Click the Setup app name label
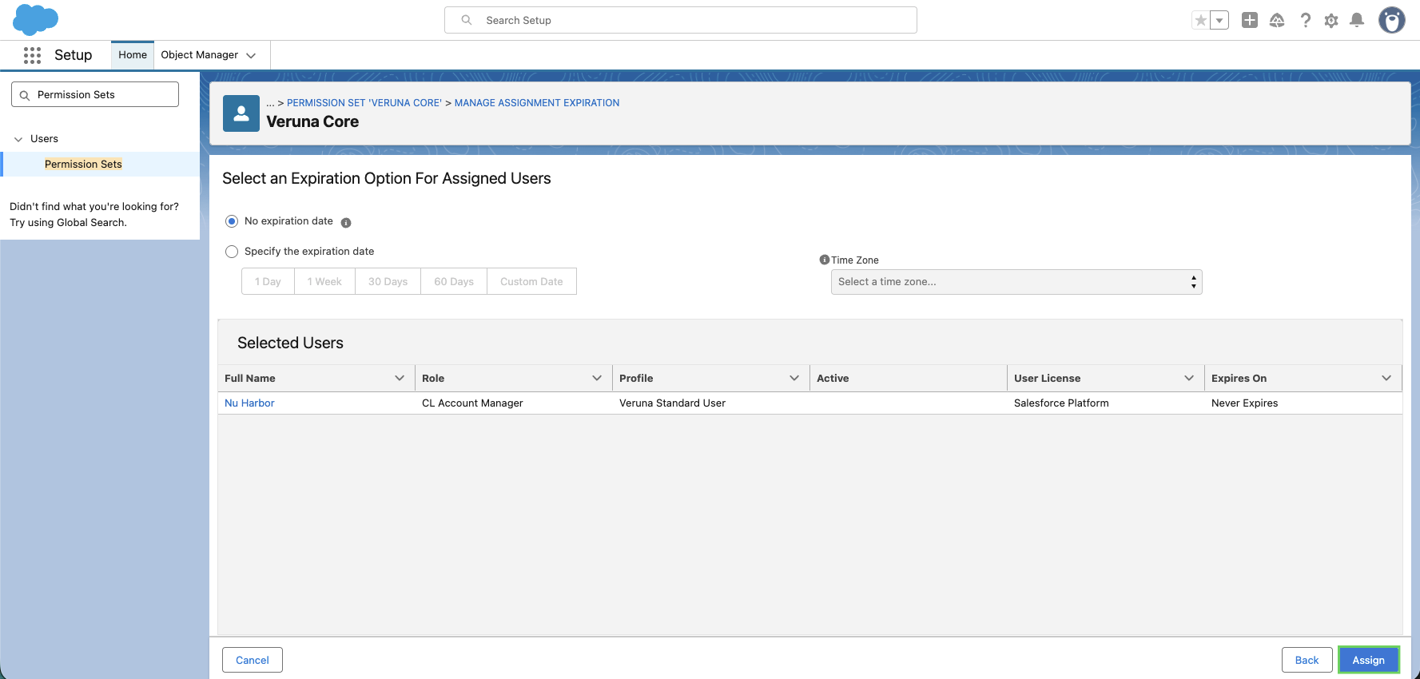This screenshot has height=679, width=1420. 74,55
